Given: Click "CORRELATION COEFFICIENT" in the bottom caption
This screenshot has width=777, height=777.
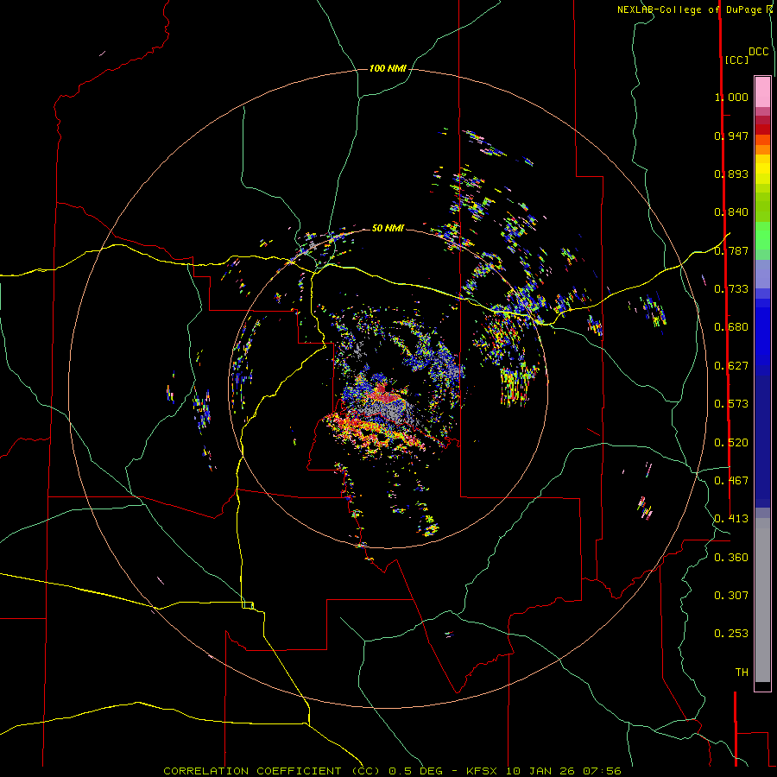Looking at the screenshot, I should pyautogui.click(x=252, y=771).
